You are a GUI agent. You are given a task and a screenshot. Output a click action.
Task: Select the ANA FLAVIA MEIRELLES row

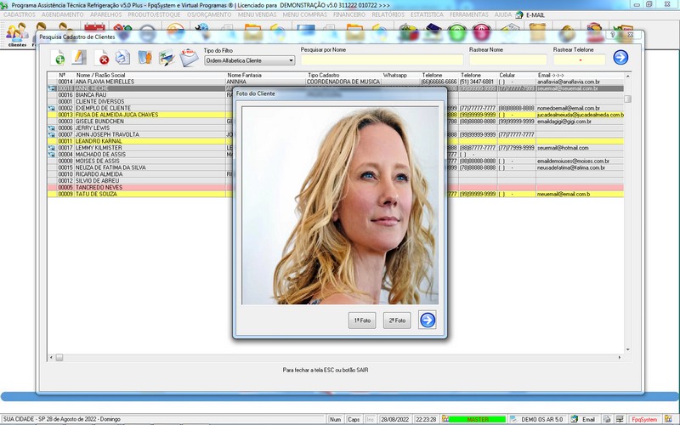(335, 82)
